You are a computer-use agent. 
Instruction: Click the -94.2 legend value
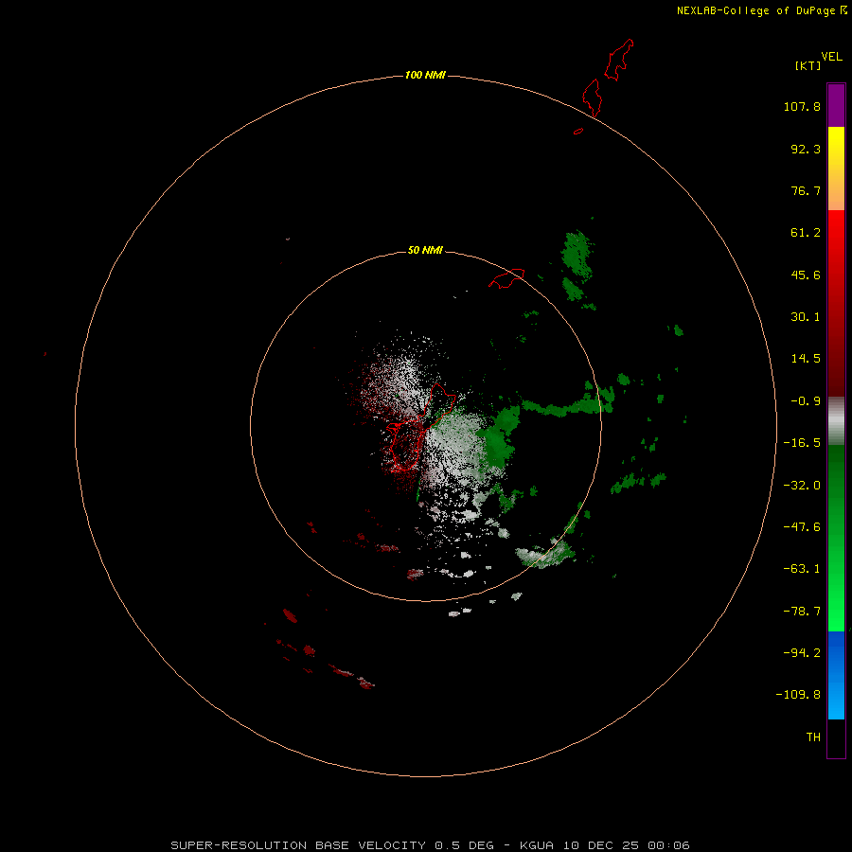coord(802,652)
